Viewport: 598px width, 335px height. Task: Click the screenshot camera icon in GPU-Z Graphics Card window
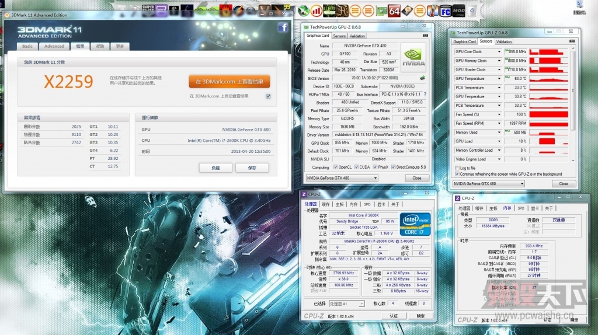pos(425,36)
